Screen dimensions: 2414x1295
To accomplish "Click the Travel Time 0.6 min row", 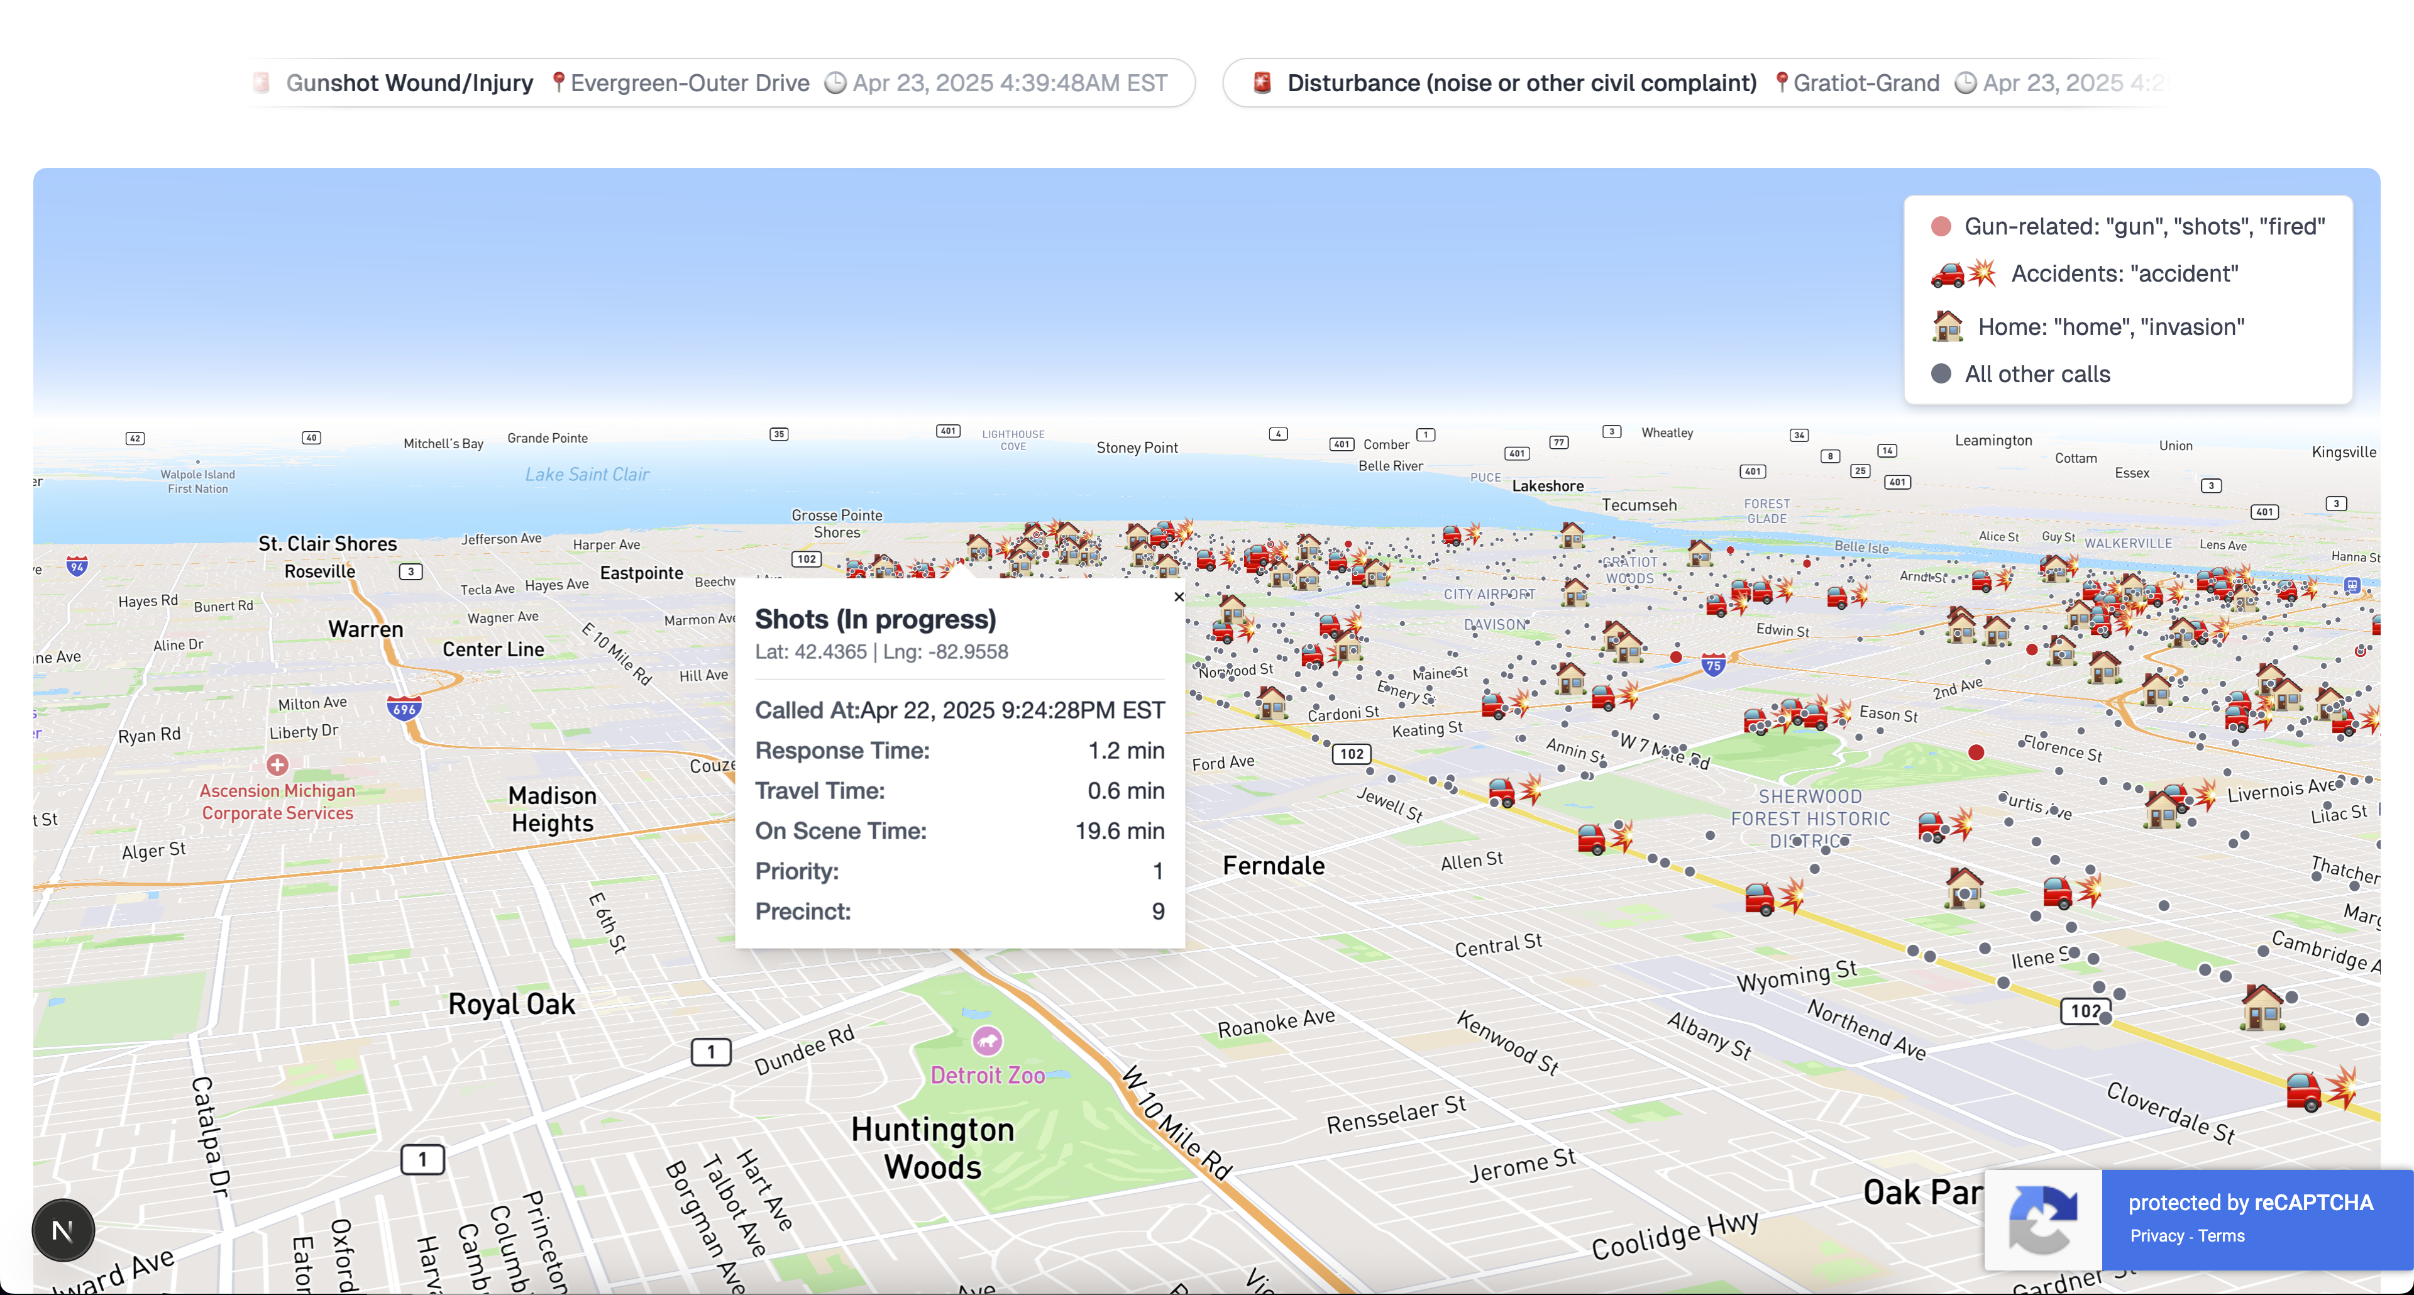I will point(959,790).
